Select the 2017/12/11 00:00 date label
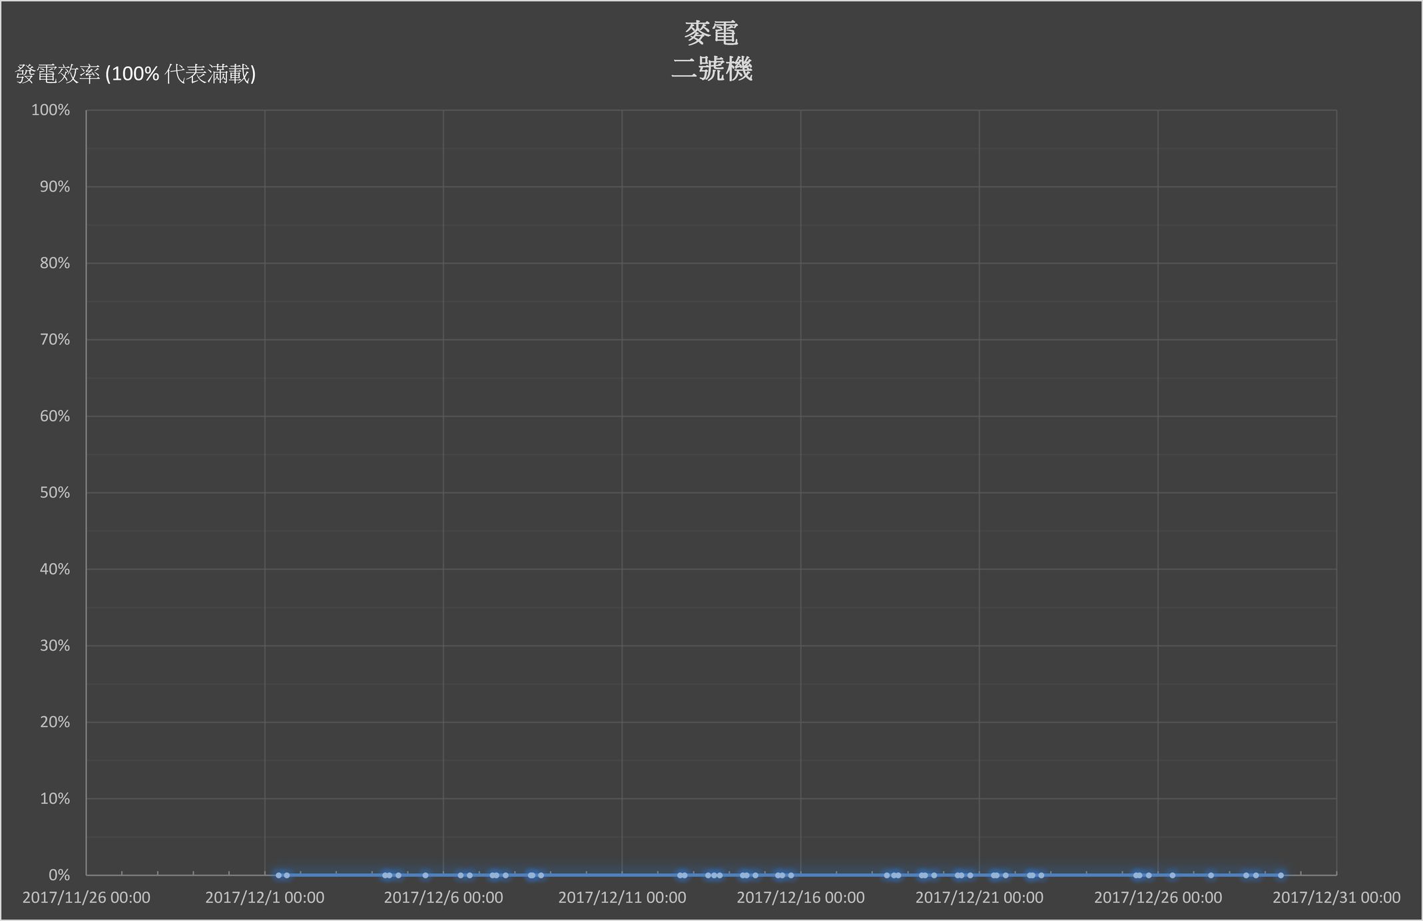Image resolution: width=1423 pixels, height=921 pixels. pyautogui.click(x=622, y=898)
